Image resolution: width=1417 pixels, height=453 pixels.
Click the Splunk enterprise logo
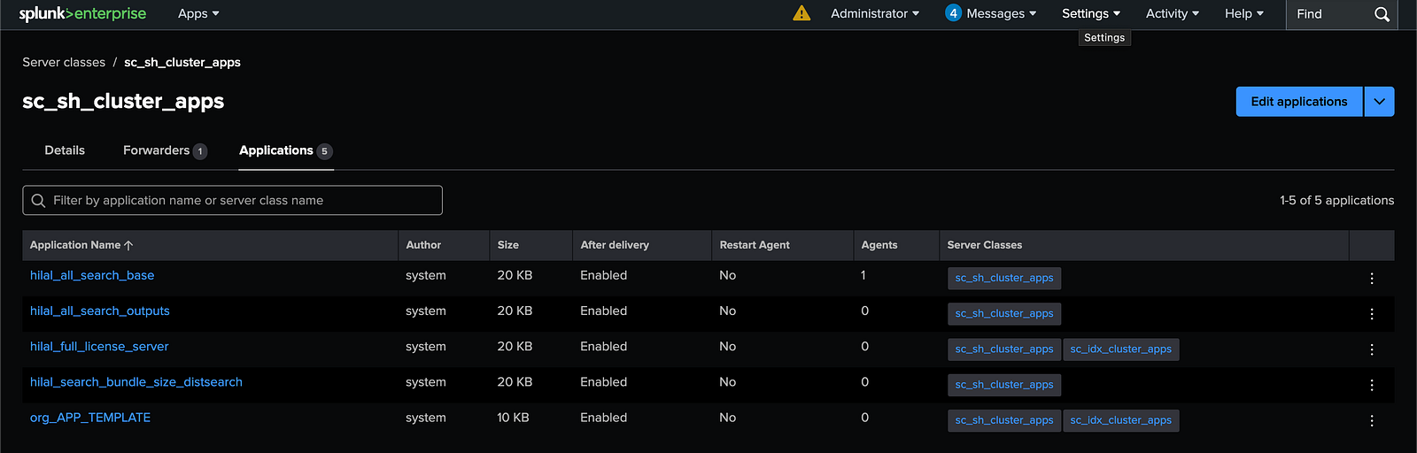82,13
